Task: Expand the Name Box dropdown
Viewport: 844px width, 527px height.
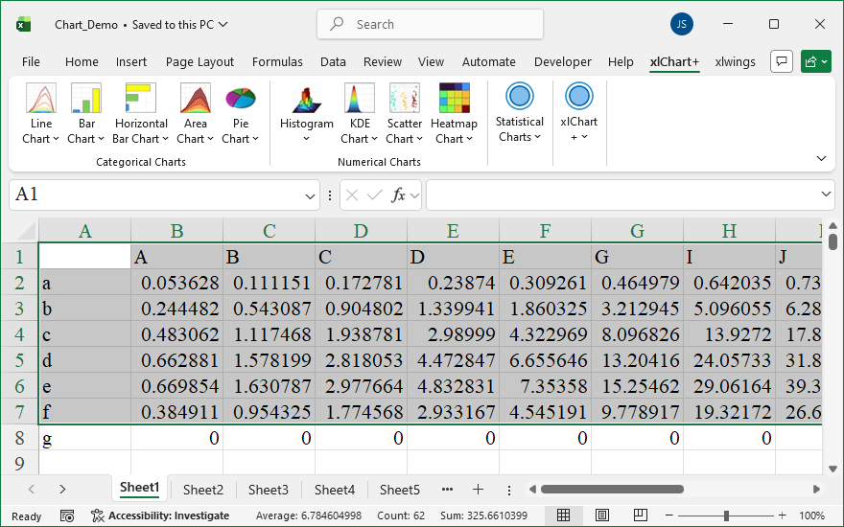Action: pos(310,195)
